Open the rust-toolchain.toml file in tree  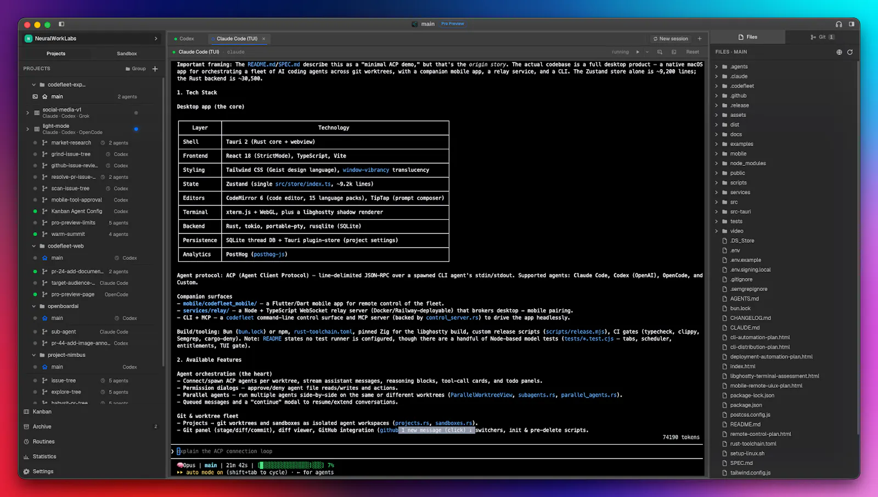click(x=753, y=444)
